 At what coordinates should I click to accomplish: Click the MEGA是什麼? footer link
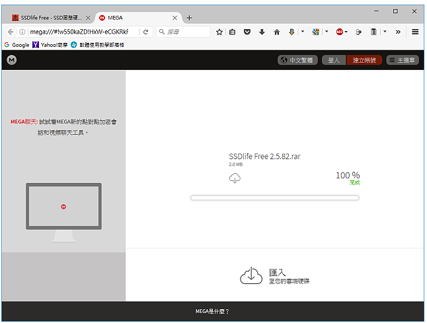(x=212, y=311)
